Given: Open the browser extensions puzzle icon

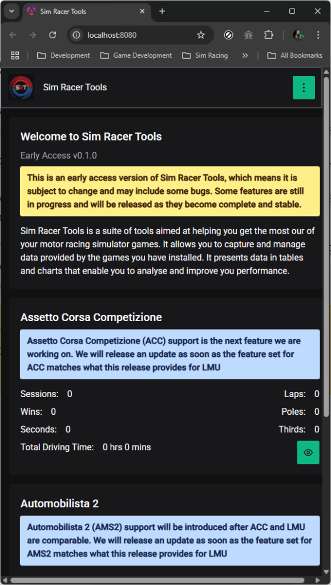Looking at the screenshot, I should 269,35.
